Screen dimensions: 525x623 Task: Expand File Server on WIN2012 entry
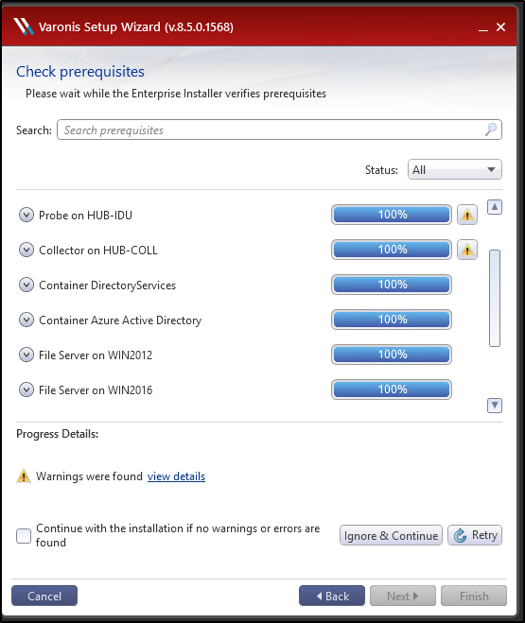click(26, 355)
